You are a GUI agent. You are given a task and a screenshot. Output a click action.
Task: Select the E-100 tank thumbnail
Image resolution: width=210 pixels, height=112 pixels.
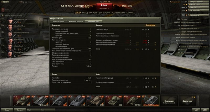coord(77,101)
